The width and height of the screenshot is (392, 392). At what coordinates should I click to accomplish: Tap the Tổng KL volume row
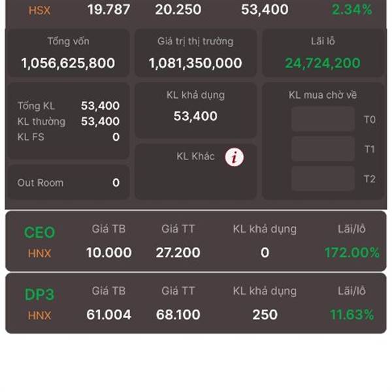[x=68, y=106]
